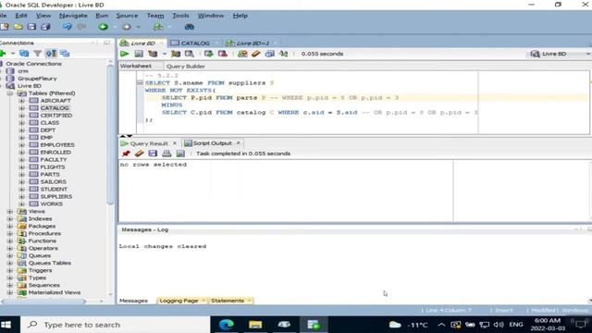Viewport: 592px width, 333px height.
Task: Open the Back button history dropdown
Action: pos(115,27)
